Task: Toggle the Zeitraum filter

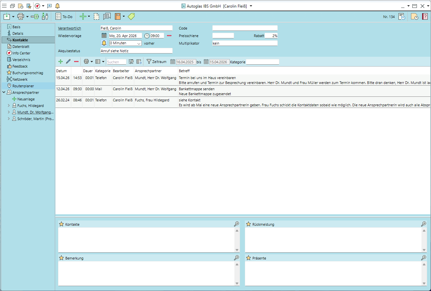Action: pos(157,62)
